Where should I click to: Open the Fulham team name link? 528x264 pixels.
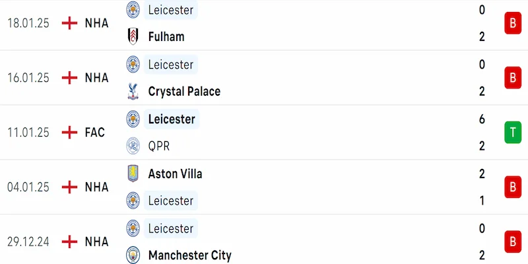[166, 37]
